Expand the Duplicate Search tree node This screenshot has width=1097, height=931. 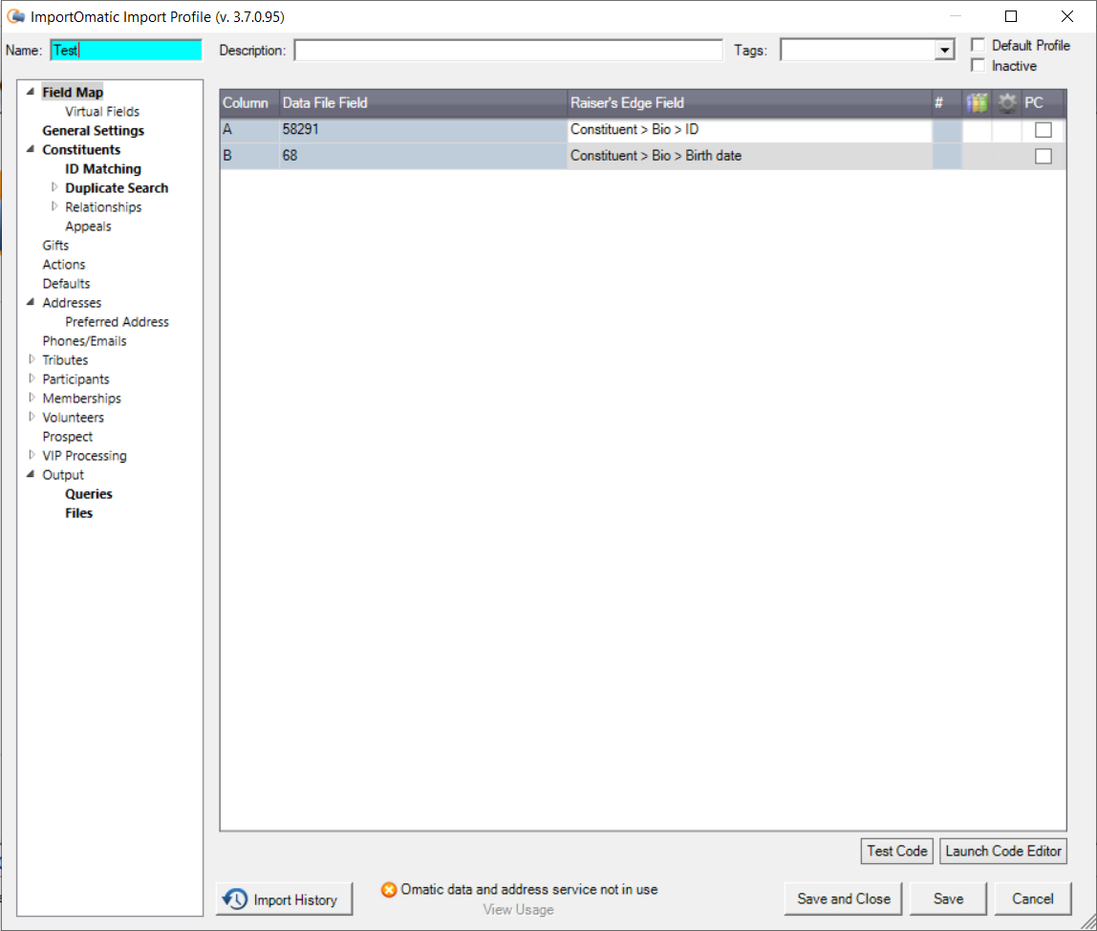[54, 187]
